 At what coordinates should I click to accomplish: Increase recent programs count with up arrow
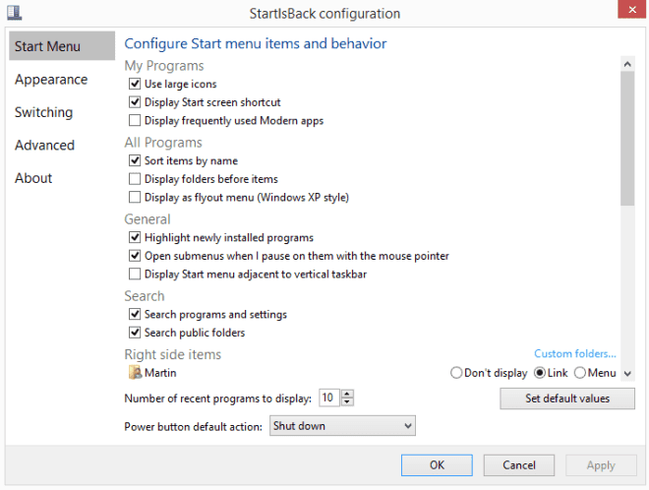pos(347,394)
